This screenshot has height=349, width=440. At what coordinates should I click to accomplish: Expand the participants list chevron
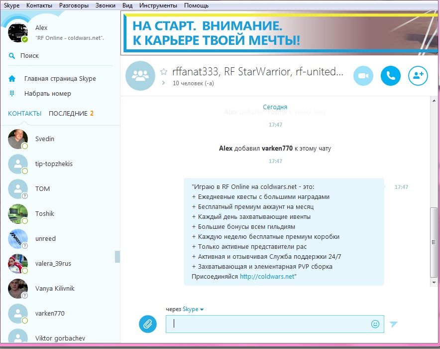[163, 83]
